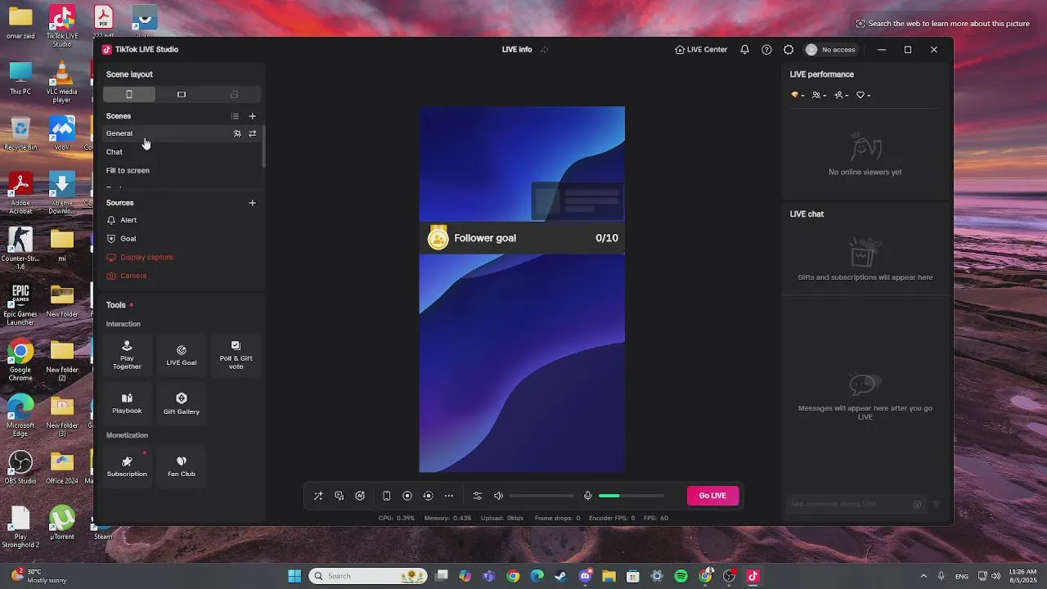Click the General scene effects icon

237,133
